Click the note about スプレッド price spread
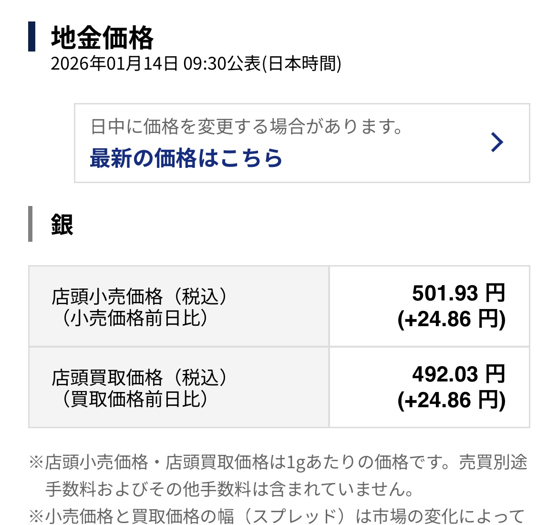Screen dimensions: 558x525 click(277, 515)
